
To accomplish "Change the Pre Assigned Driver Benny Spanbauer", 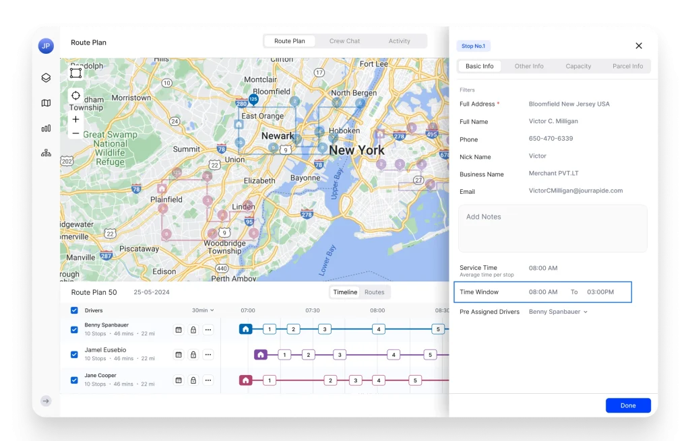I will pos(558,312).
